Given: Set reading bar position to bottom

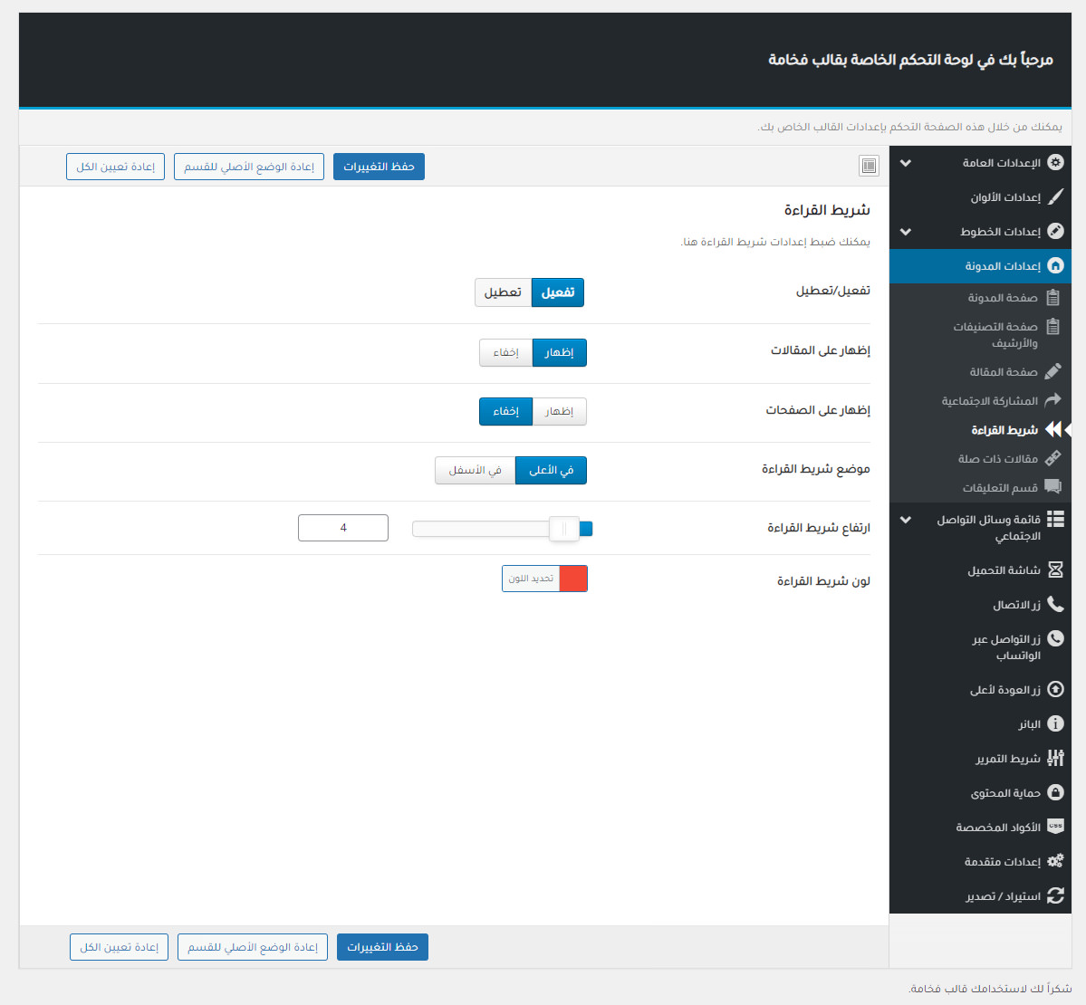Looking at the screenshot, I should point(475,471).
